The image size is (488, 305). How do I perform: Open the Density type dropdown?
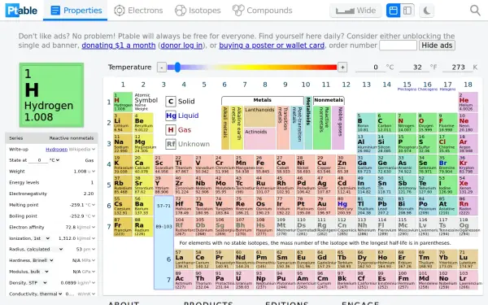pos(28,283)
